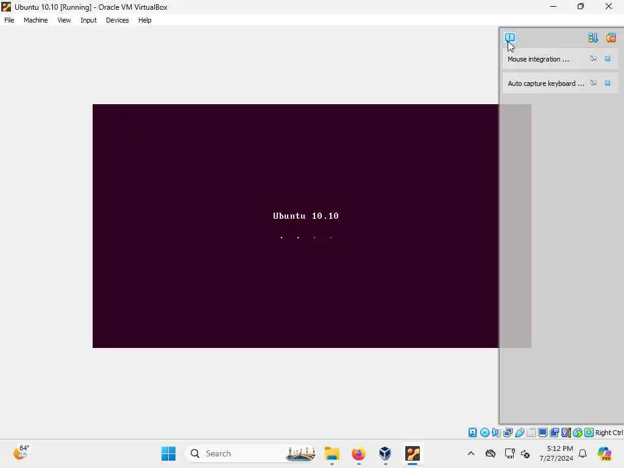Open the Windows Start menu
The width and height of the screenshot is (624, 468).
pos(168,453)
